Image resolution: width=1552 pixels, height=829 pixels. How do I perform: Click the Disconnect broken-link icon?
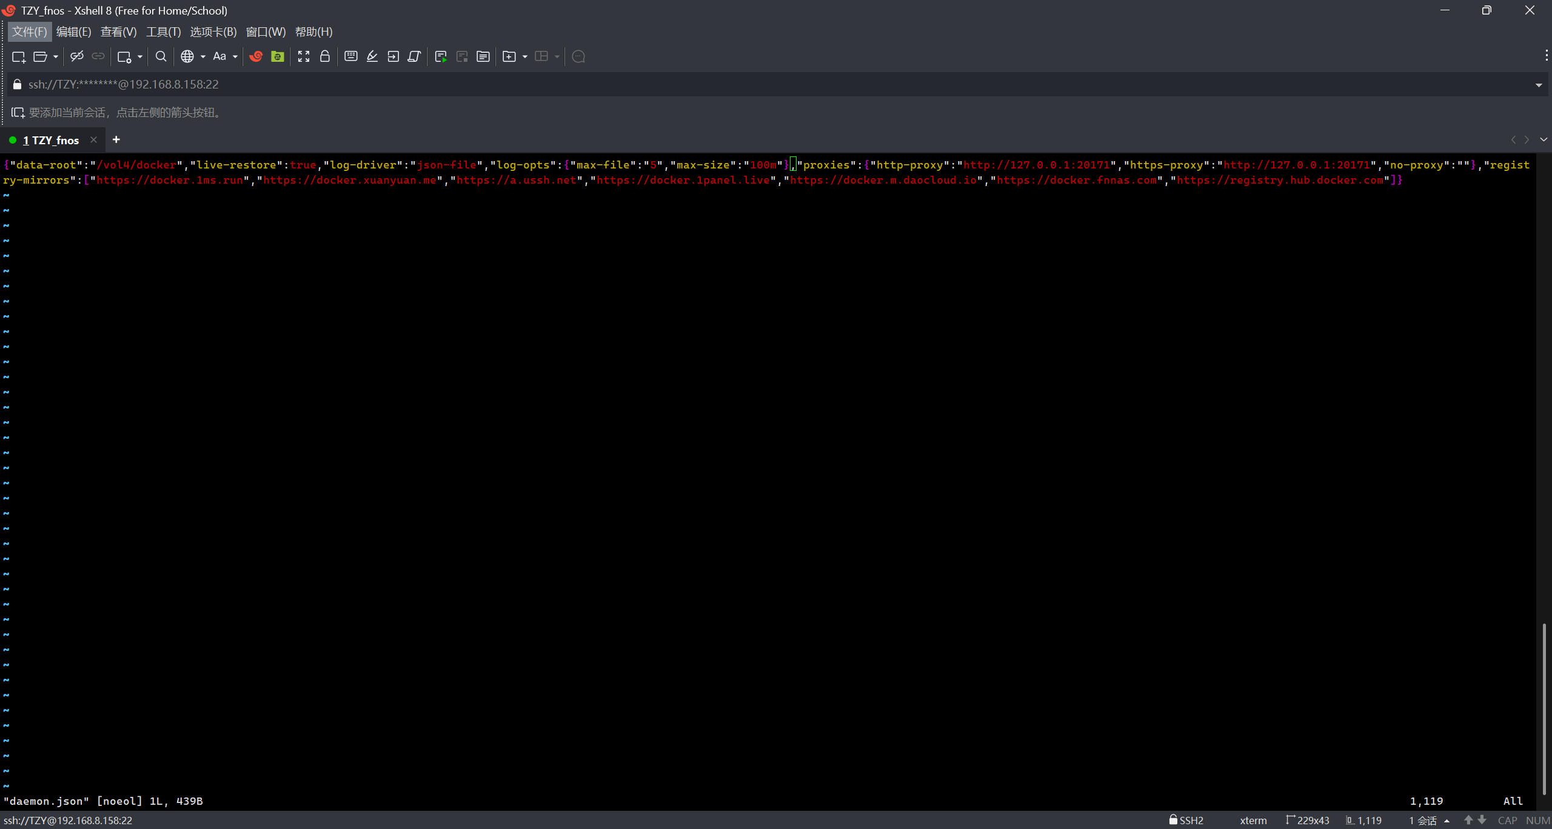point(76,56)
